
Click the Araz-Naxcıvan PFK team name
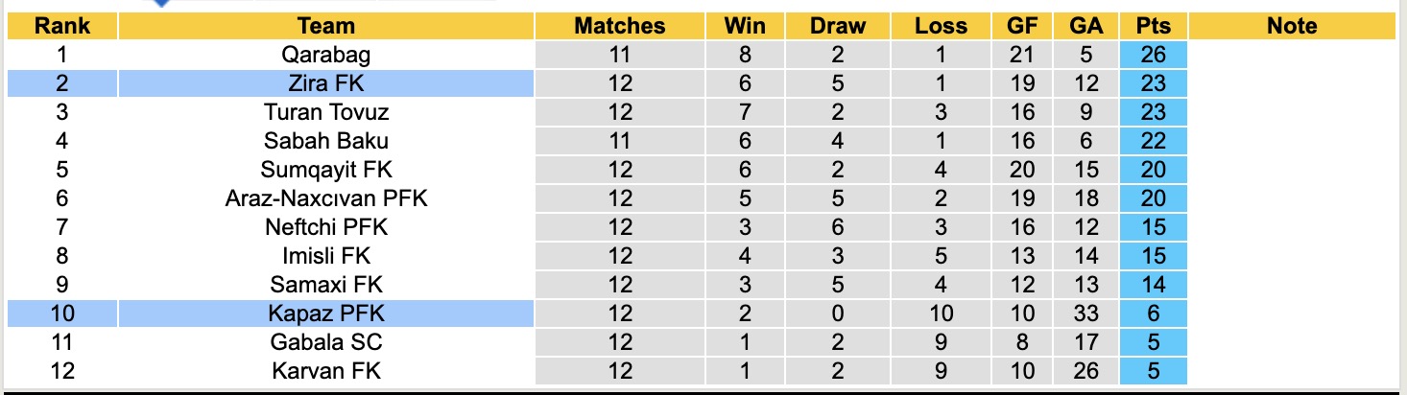tap(326, 198)
